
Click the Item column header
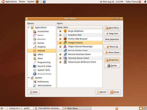tap(83, 27)
